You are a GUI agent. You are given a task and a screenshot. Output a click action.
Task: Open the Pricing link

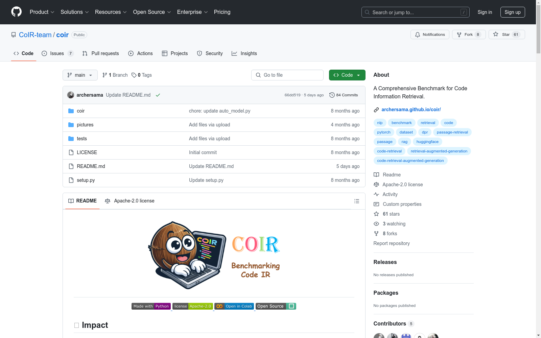(222, 12)
